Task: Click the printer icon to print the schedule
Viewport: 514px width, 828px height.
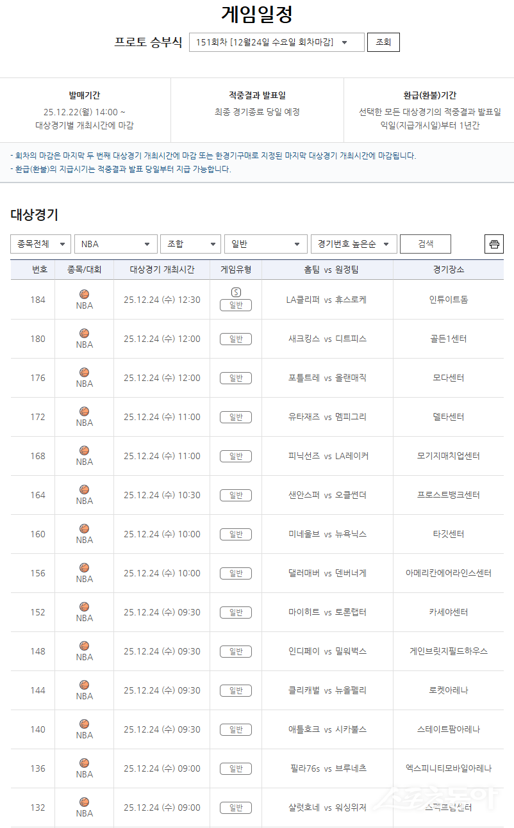Action: (x=493, y=244)
